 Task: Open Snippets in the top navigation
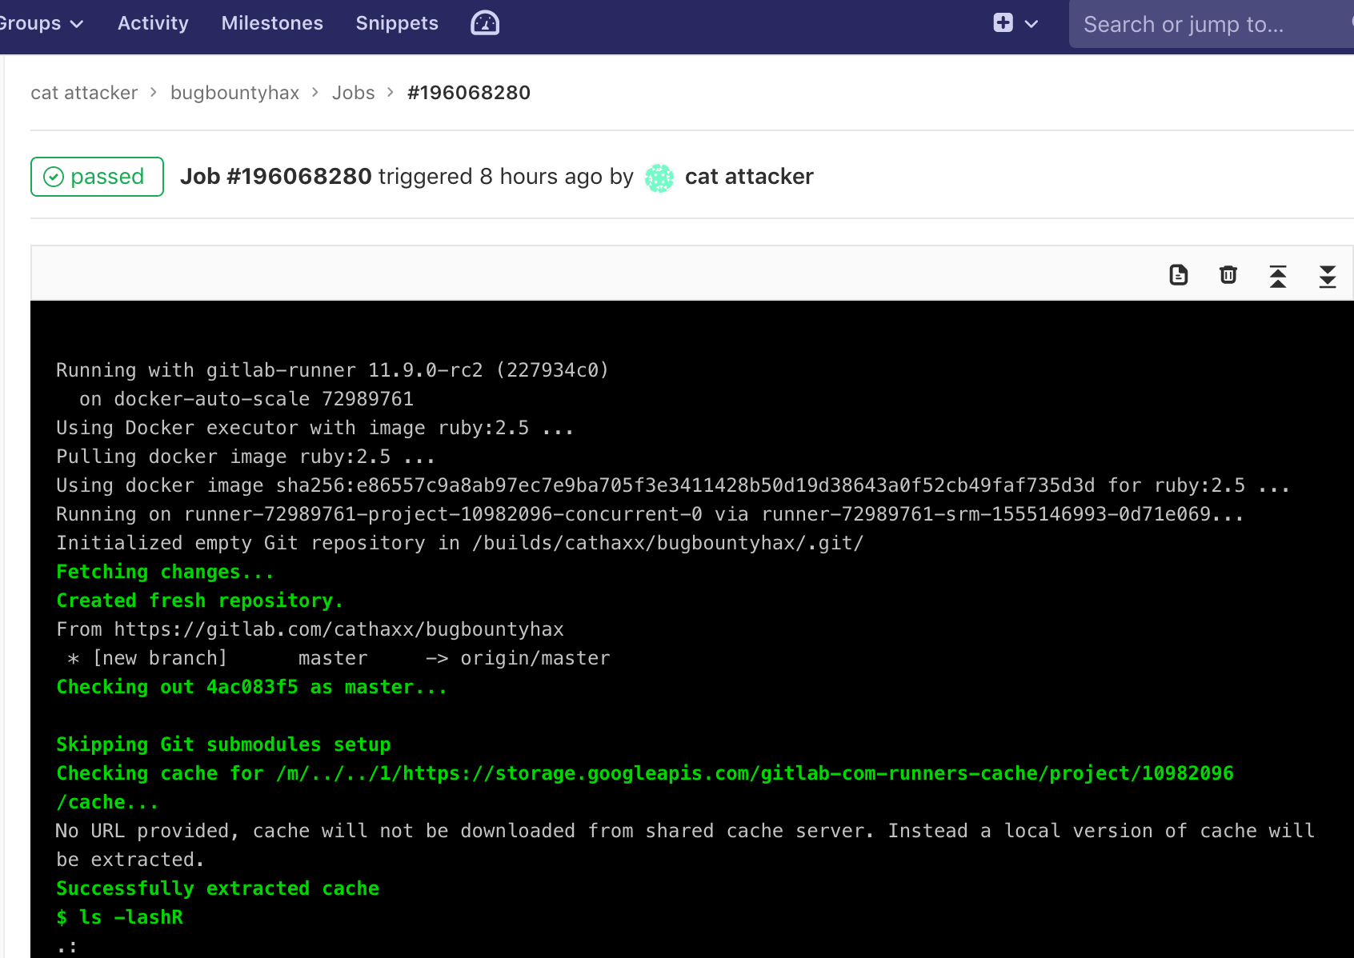[x=397, y=23]
